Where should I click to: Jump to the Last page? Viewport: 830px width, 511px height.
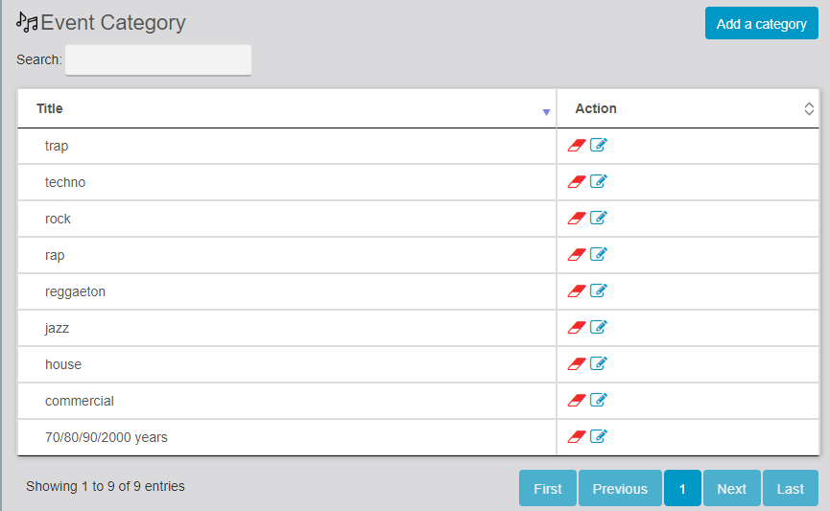(791, 489)
